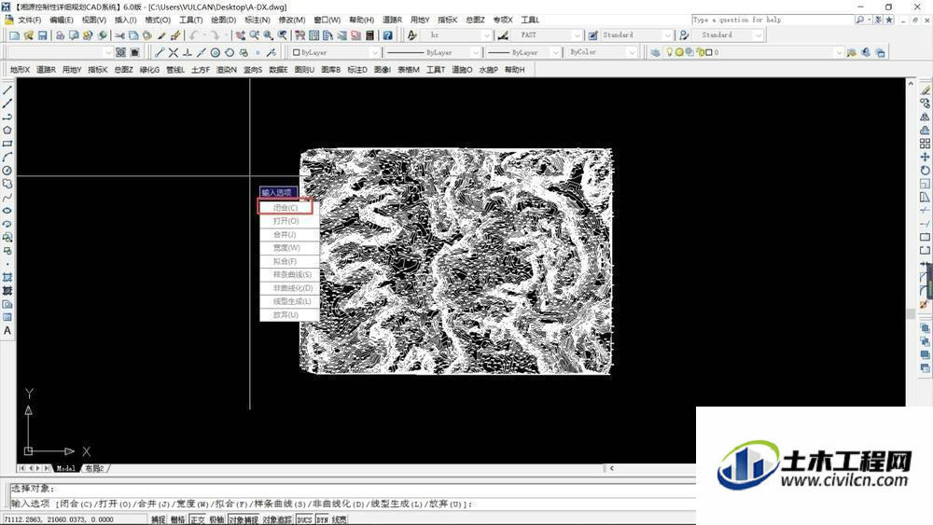Click the Zoom window icon

pos(269,35)
